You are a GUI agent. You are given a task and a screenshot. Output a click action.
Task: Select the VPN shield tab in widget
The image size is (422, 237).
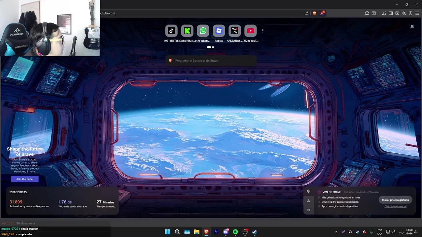(309, 191)
